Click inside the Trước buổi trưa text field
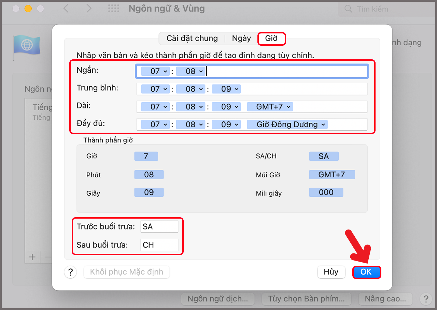437x310 pixels. [x=159, y=226]
